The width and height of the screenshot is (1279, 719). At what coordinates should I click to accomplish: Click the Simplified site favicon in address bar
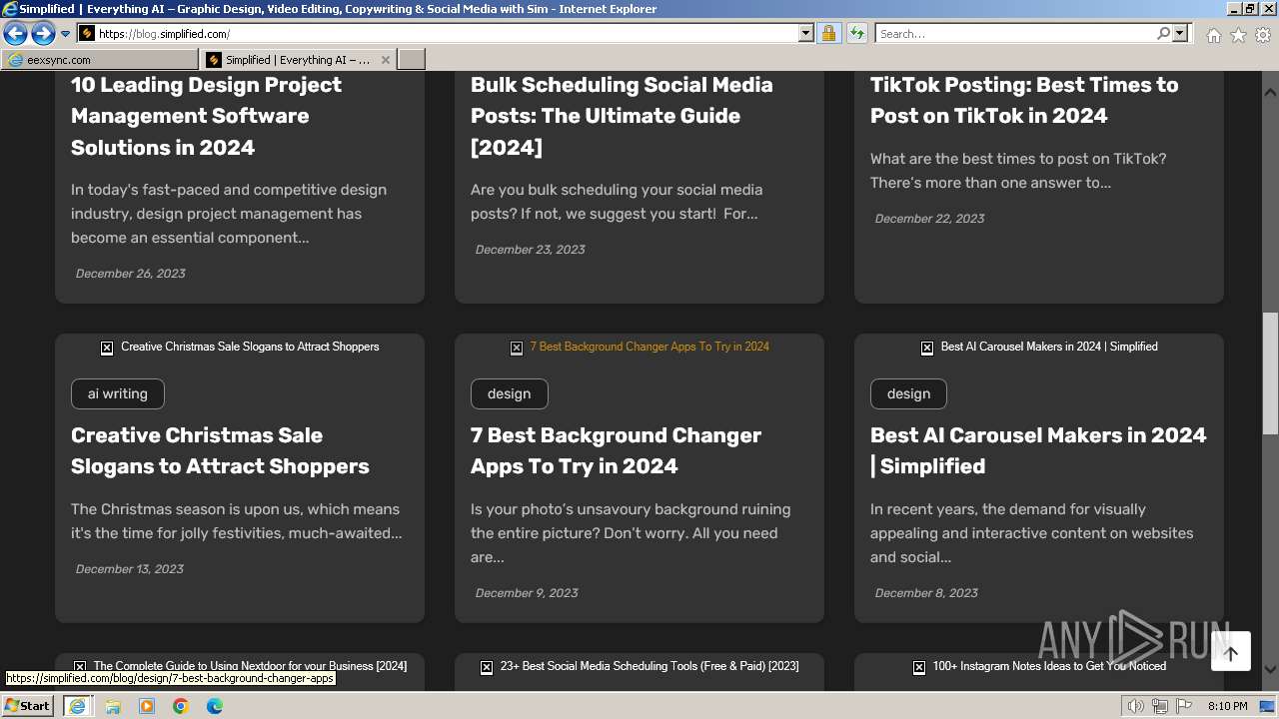pyautogui.click(x=87, y=34)
